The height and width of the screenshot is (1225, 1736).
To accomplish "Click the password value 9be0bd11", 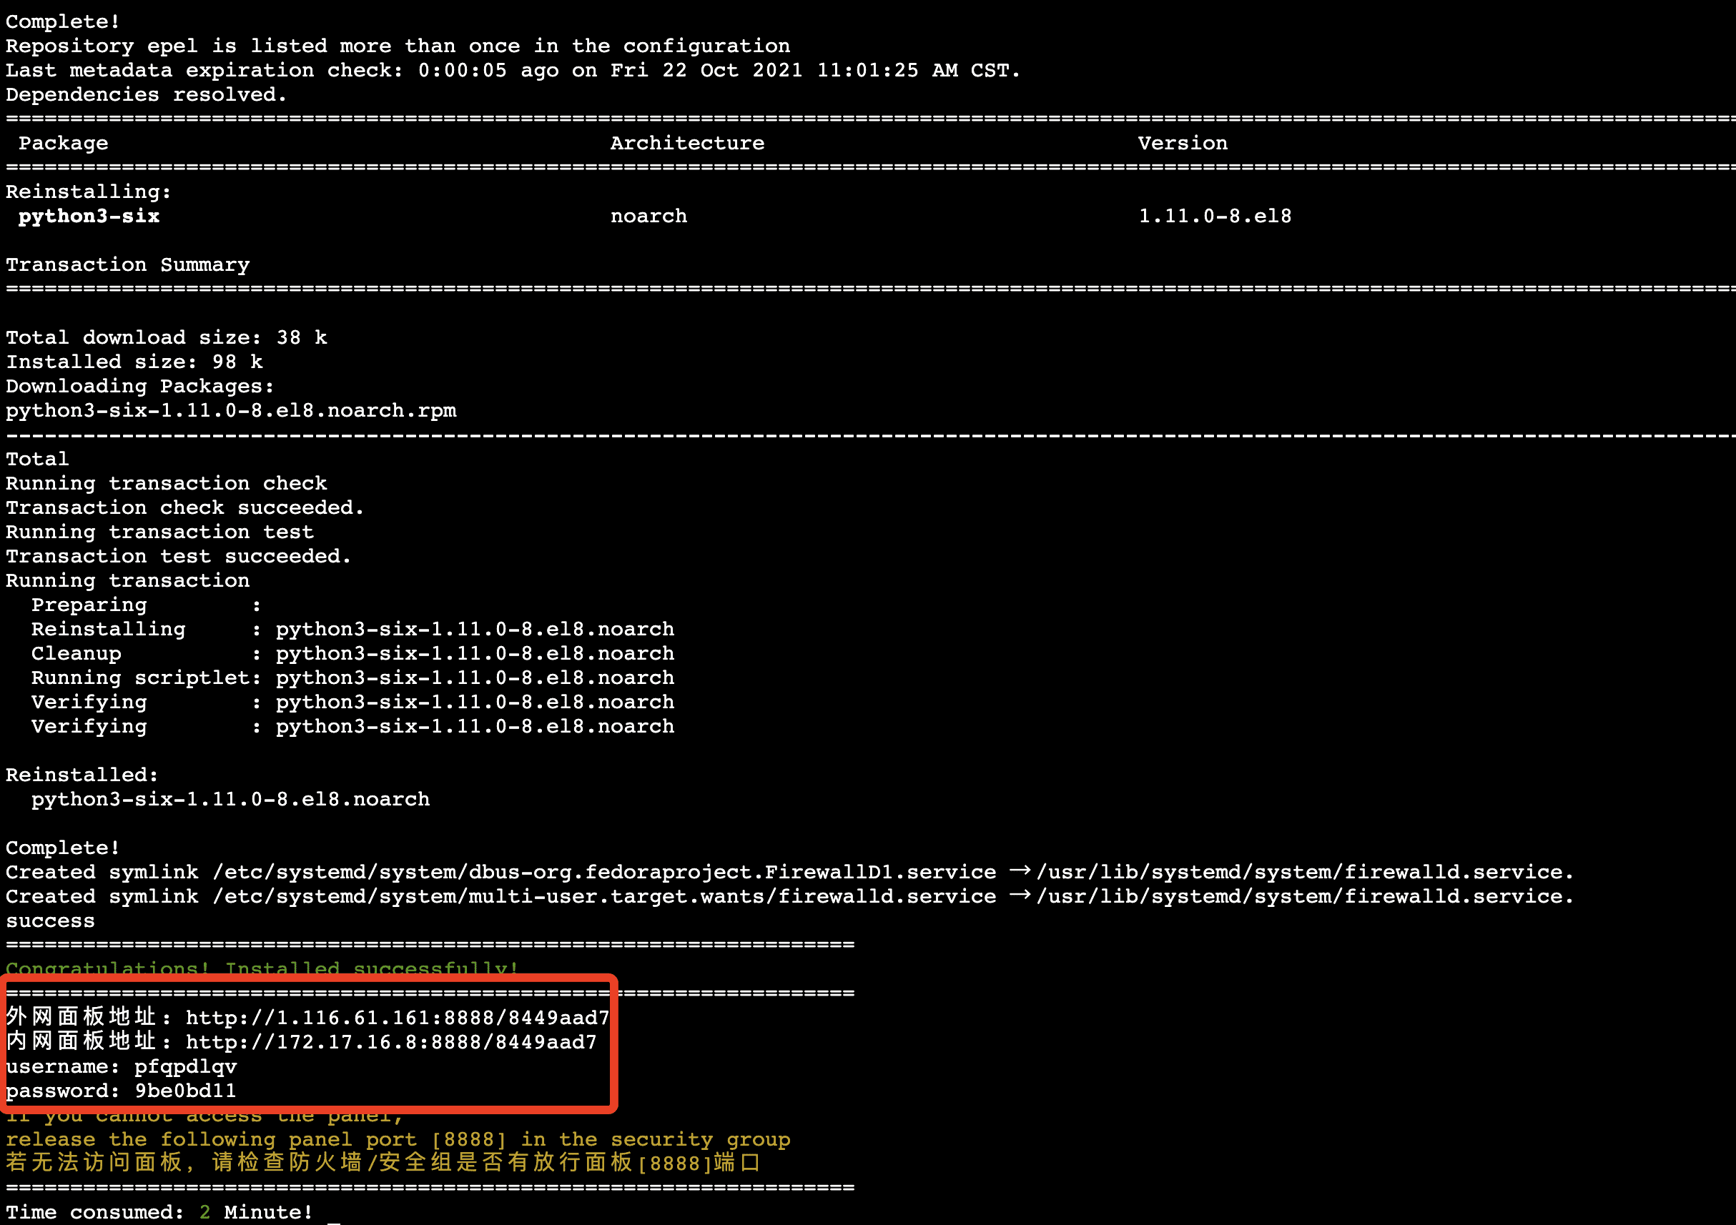I will click(x=185, y=1091).
